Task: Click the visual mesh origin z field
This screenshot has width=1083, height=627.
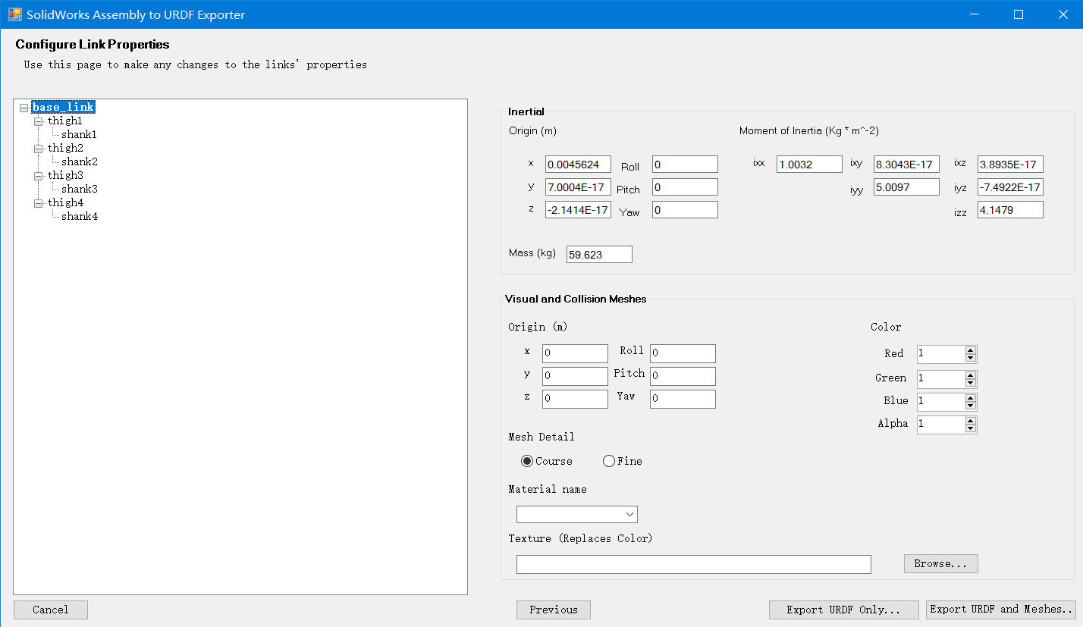Action: [575, 400]
